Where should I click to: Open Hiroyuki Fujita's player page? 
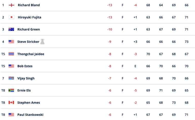(29, 17)
